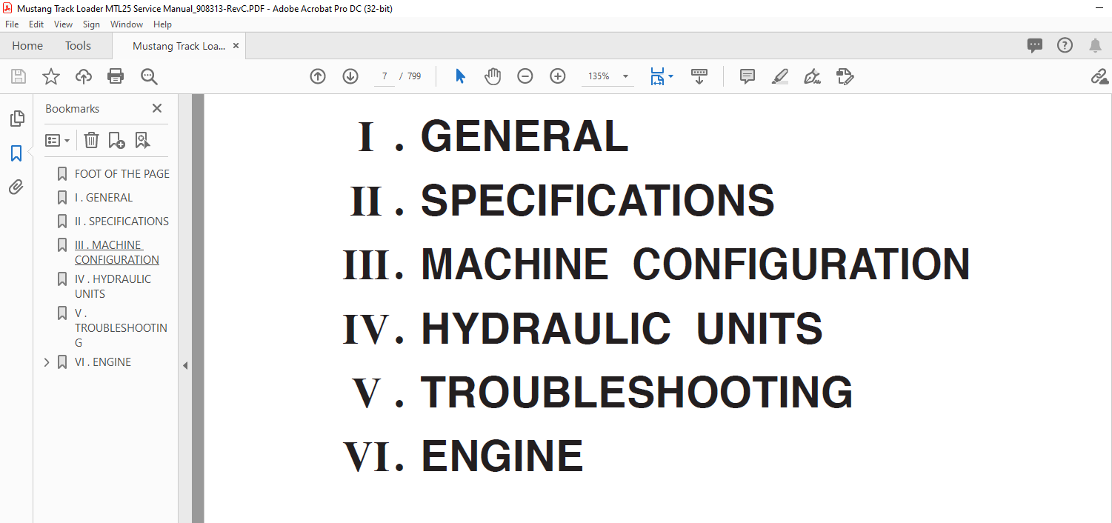
Task: Click the Save file icon
Action: click(19, 76)
